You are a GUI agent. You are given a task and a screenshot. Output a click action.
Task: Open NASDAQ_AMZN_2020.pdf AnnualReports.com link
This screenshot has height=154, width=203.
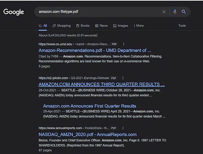point(88,135)
